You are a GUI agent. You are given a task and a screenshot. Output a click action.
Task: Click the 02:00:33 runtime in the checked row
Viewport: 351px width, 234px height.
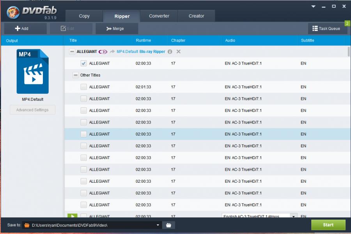(x=143, y=63)
